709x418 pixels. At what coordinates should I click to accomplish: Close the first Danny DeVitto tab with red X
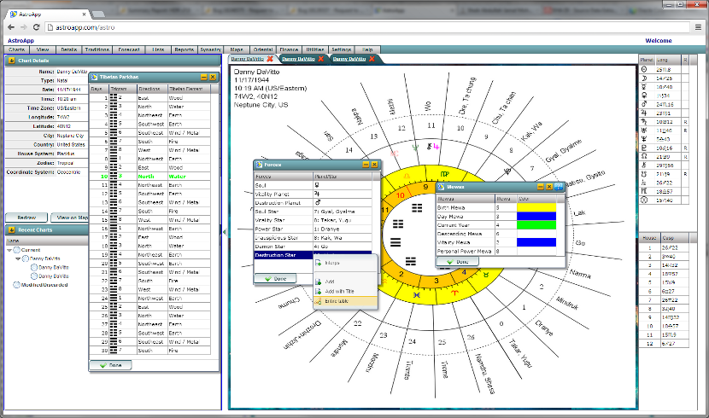click(x=271, y=59)
